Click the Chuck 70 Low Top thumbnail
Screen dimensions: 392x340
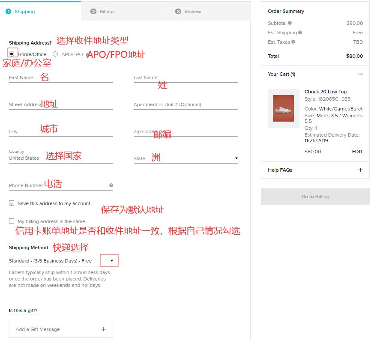283,108
